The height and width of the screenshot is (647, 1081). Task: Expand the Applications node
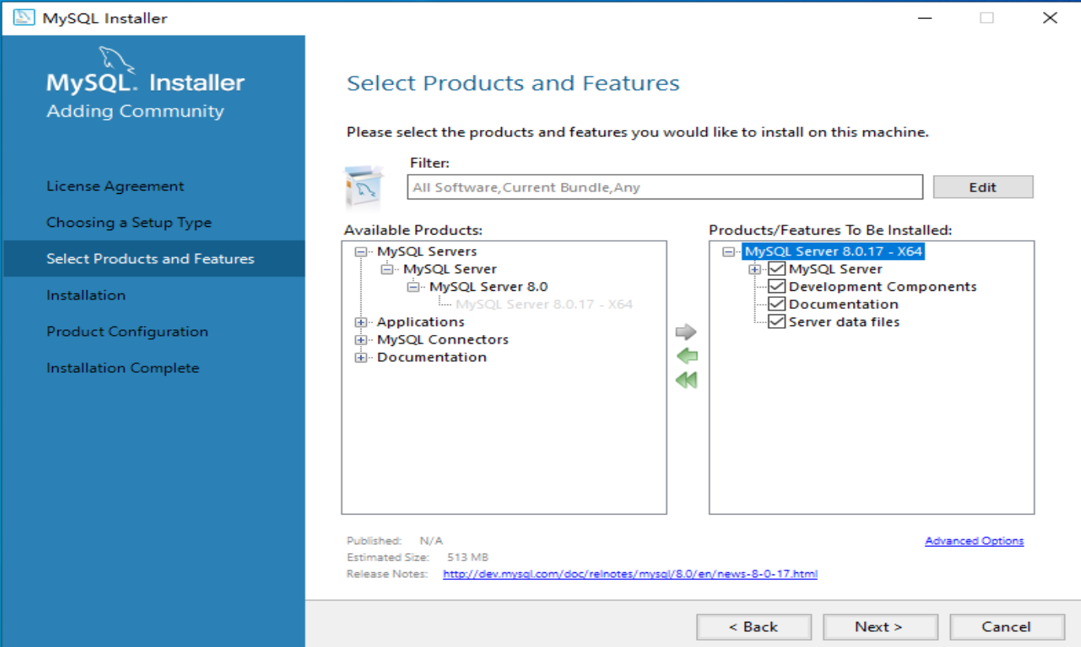[361, 322]
